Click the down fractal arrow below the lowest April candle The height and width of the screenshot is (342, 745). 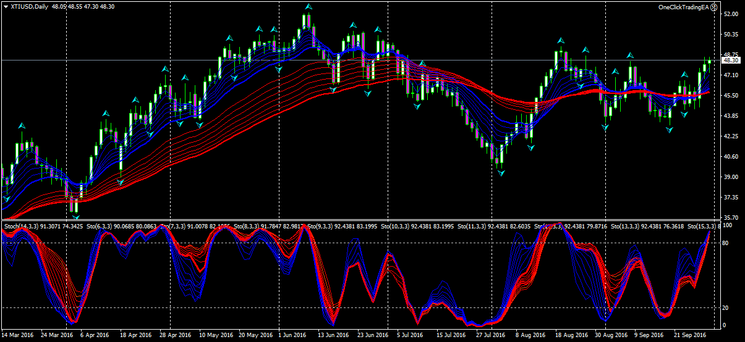(75, 217)
